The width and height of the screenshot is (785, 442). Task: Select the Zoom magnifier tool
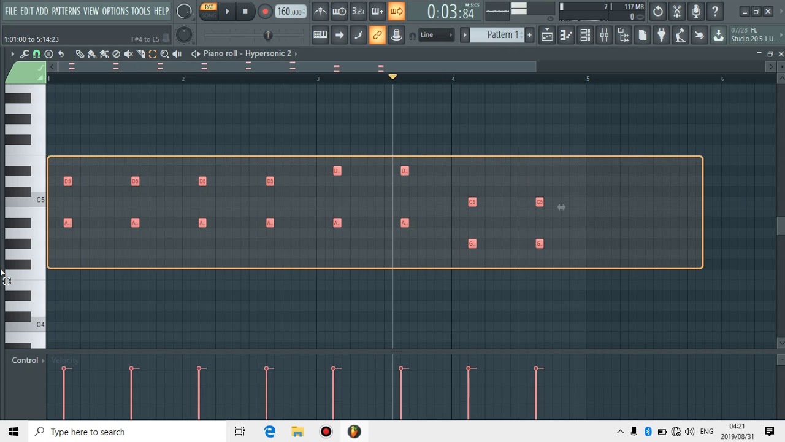pos(164,54)
